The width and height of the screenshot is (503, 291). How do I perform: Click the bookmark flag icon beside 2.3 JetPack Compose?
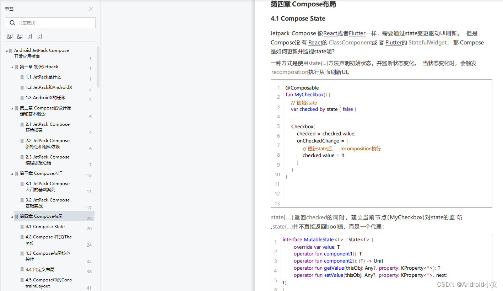22,157
